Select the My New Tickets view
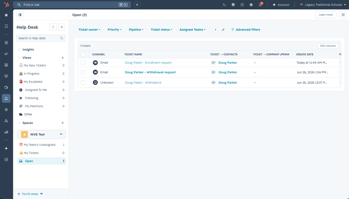Screen dimensions: 349x199 pos(42,66)
